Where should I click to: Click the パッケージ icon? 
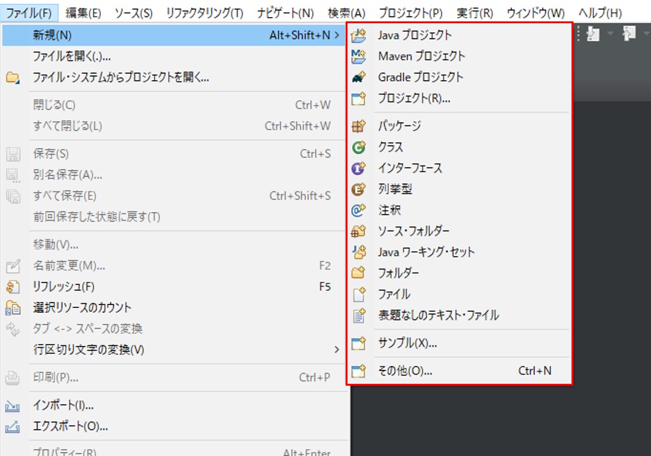(x=358, y=126)
